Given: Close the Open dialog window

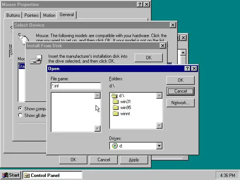Looking at the screenshot, I should [x=194, y=68].
